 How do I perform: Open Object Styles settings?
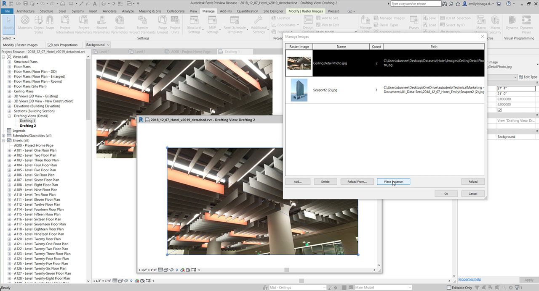pos(39,24)
